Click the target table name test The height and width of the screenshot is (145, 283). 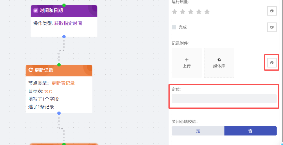(48, 91)
